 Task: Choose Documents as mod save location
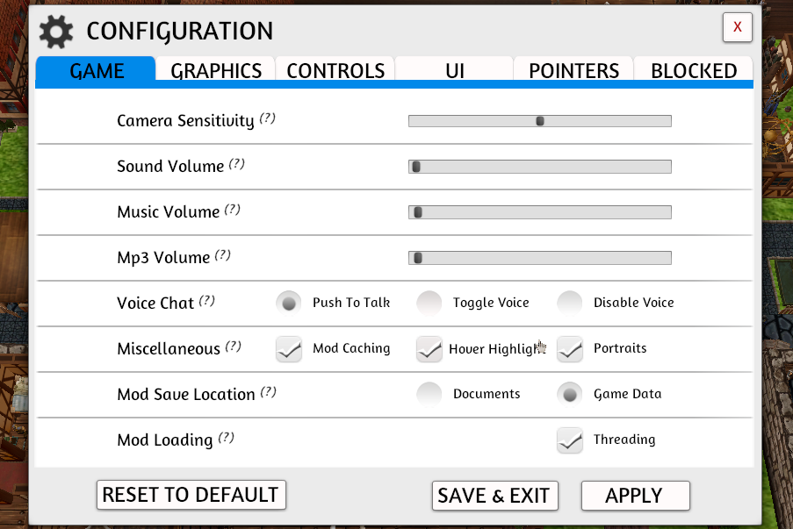tap(429, 394)
